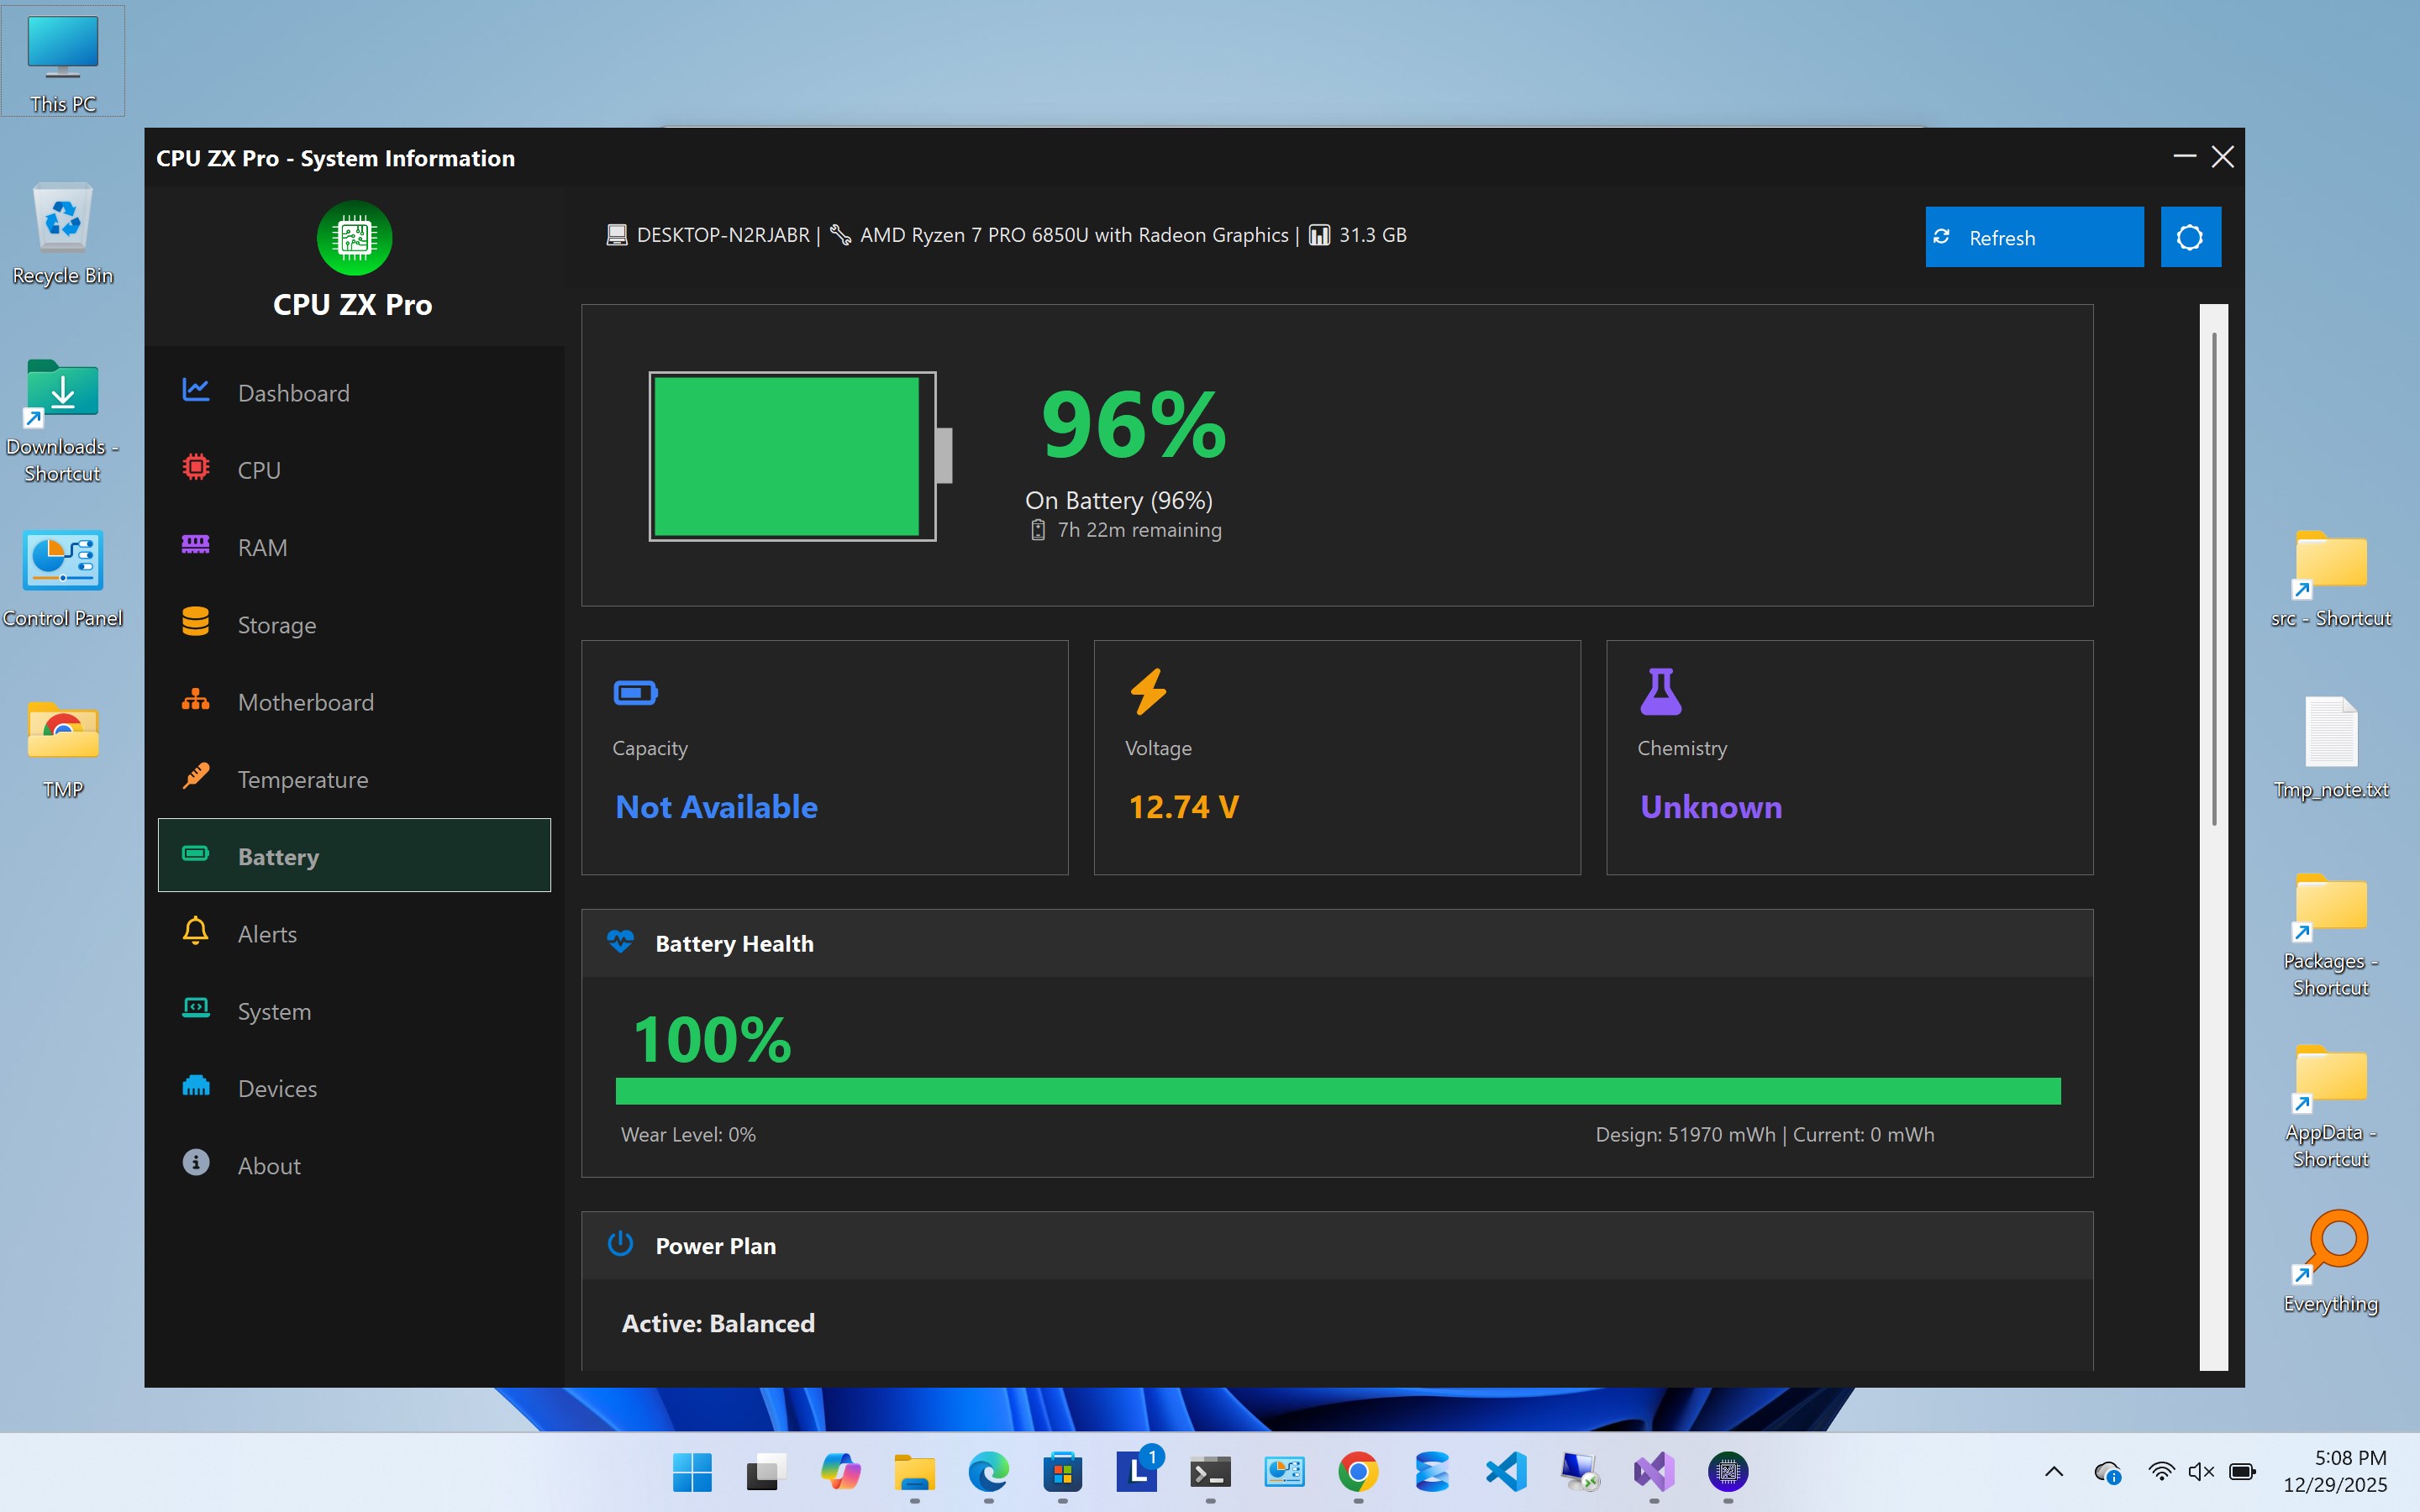Click the green Battery sidebar icon
This screenshot has height=1512, width=2420.
pyautogui.click(x=196, y=853)
